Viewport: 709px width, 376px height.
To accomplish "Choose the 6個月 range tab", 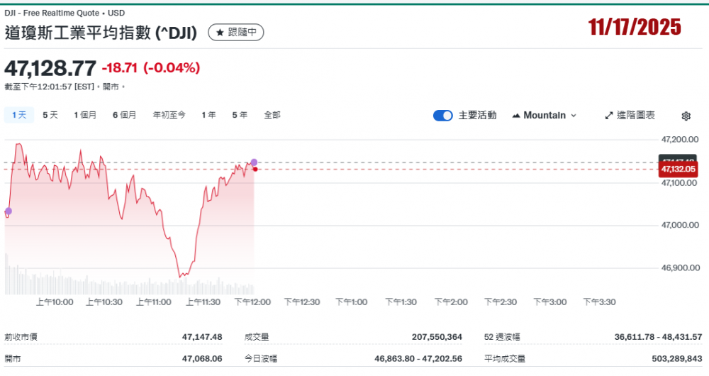I will pos(124,115).
